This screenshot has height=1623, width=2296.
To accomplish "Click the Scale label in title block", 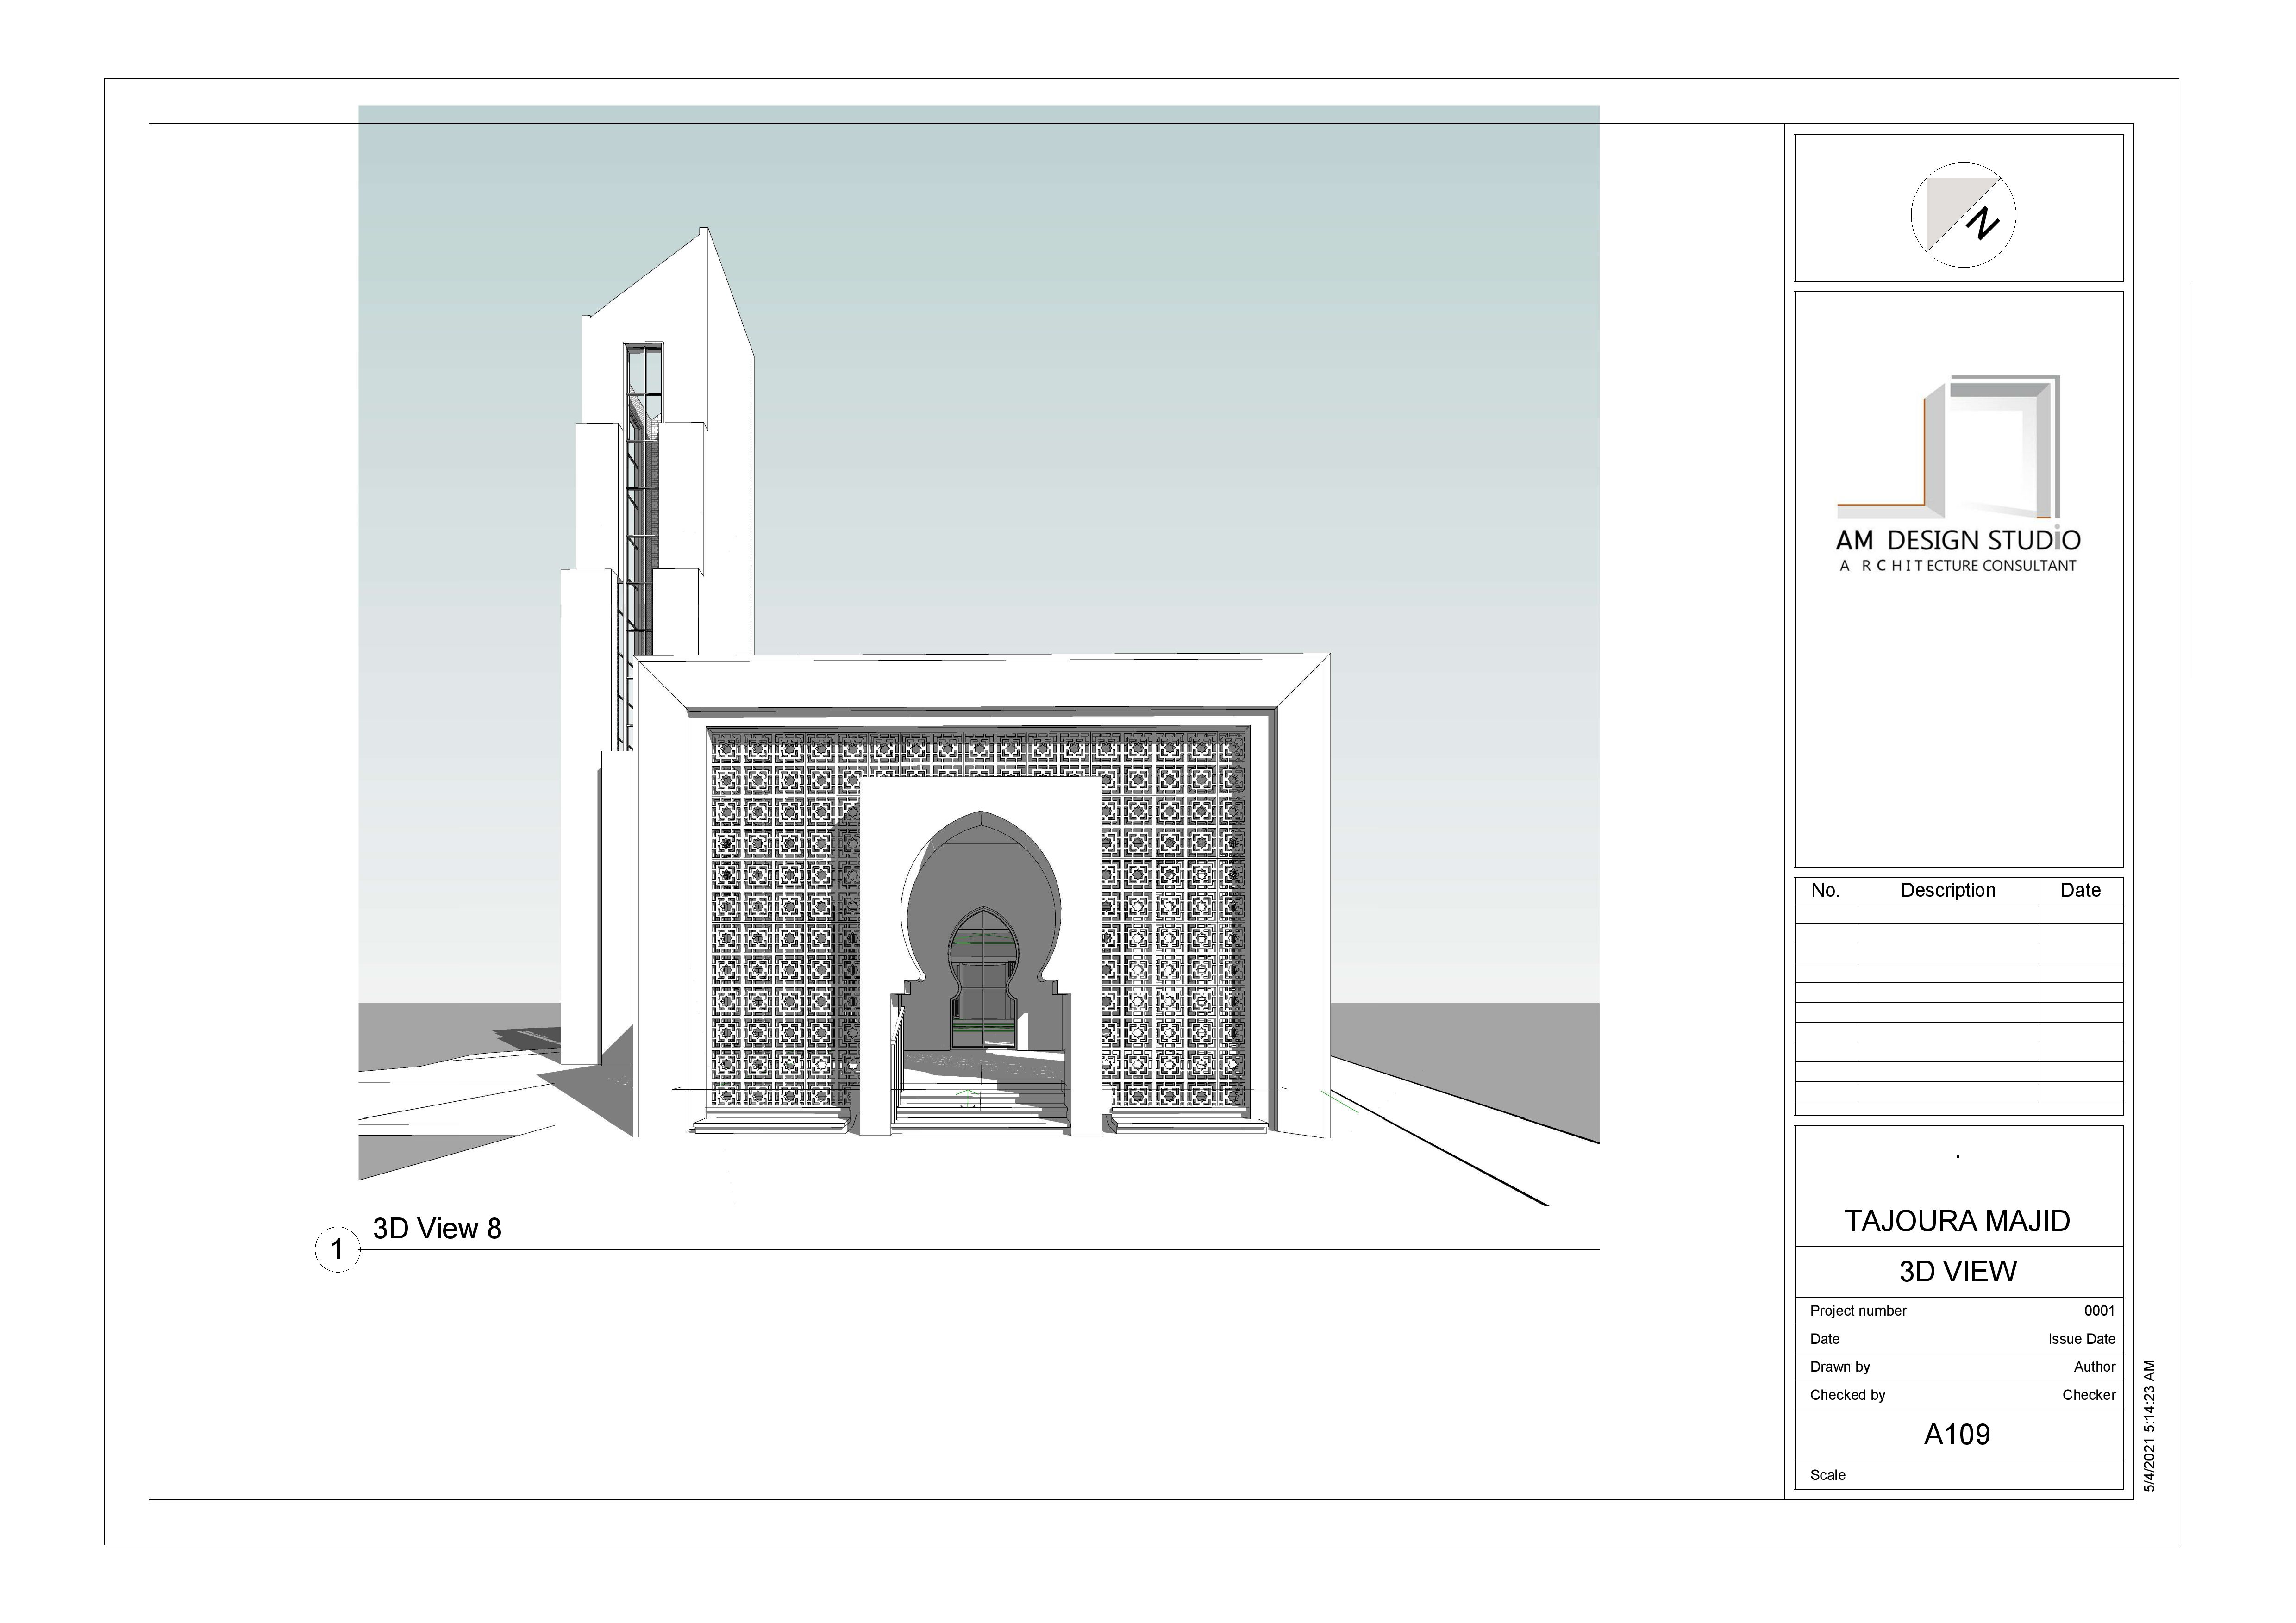I will coord(1827,1475).
